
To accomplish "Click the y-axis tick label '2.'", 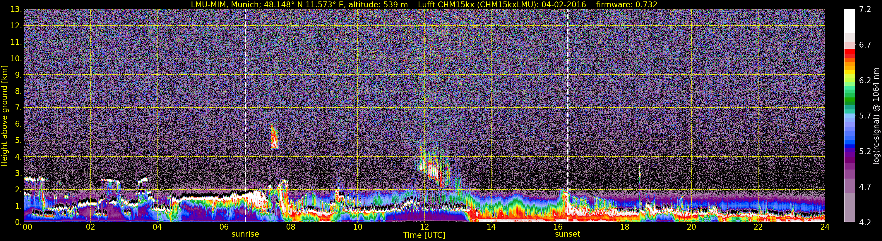I will [18, 189].
